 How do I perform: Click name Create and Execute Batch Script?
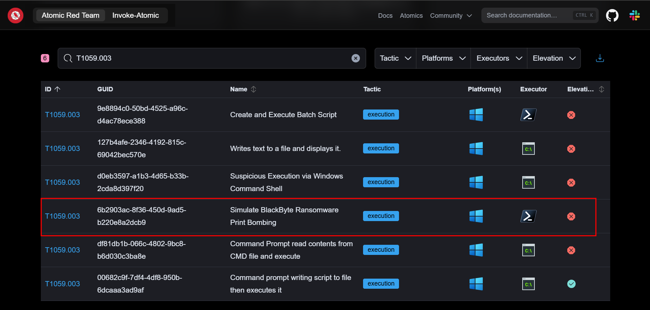click(x=283, y=115)
